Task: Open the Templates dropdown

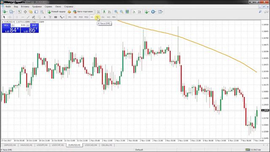Action: coord(160,12)
